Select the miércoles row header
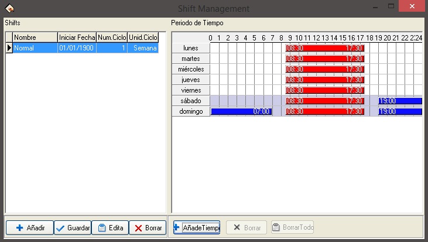 pyautogui.click(x=191, y=69)
